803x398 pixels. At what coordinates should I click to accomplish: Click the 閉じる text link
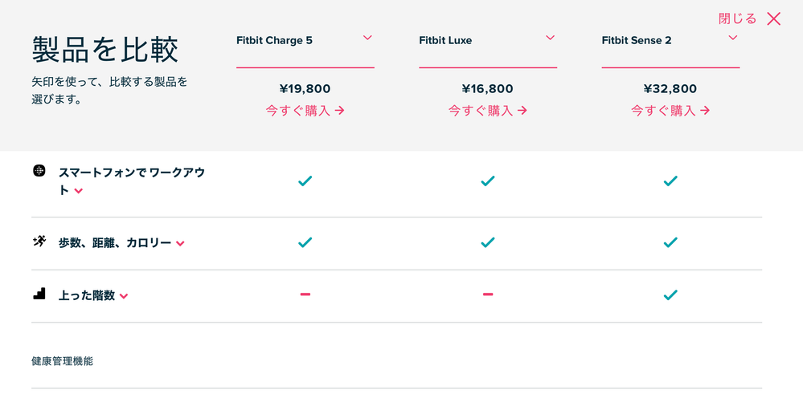click(737, 19)
